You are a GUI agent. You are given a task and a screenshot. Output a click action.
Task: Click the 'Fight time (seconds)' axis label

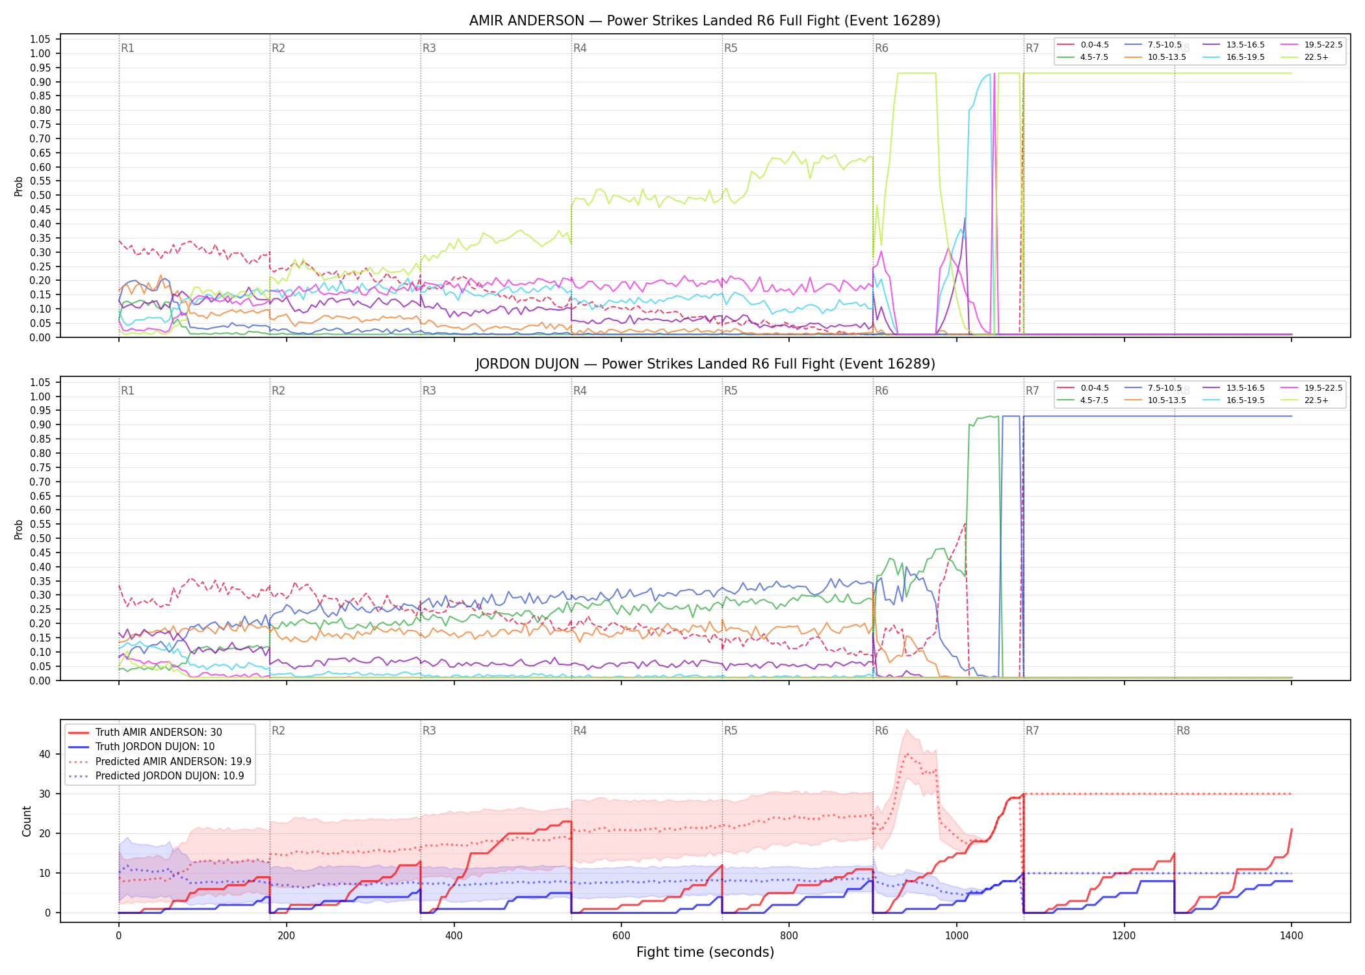(705, 952)
